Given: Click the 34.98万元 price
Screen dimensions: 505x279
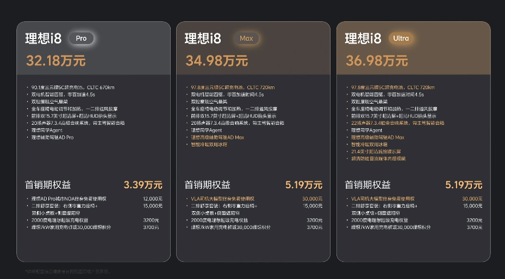Looking at the screenshot, I should [x=217, y=60].
